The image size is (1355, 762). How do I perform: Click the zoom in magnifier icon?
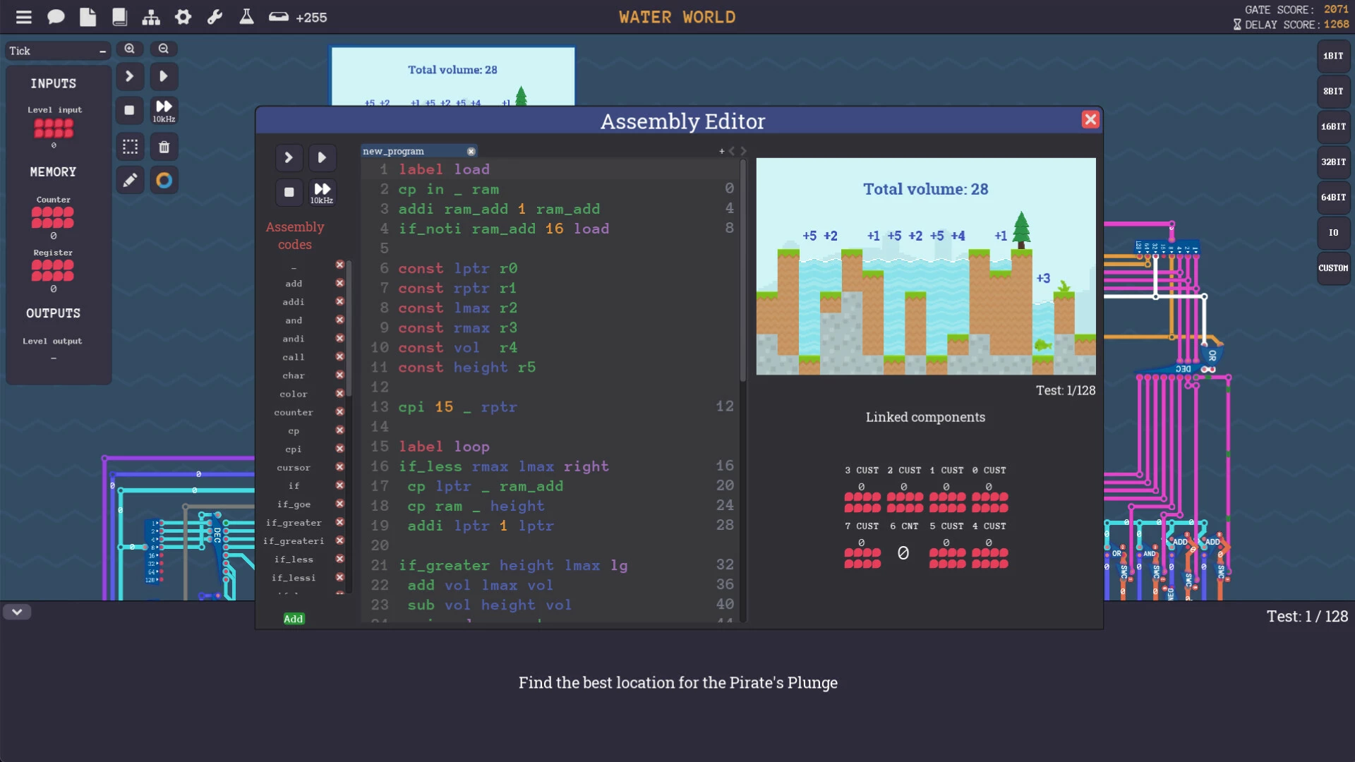tap(129, 47)
